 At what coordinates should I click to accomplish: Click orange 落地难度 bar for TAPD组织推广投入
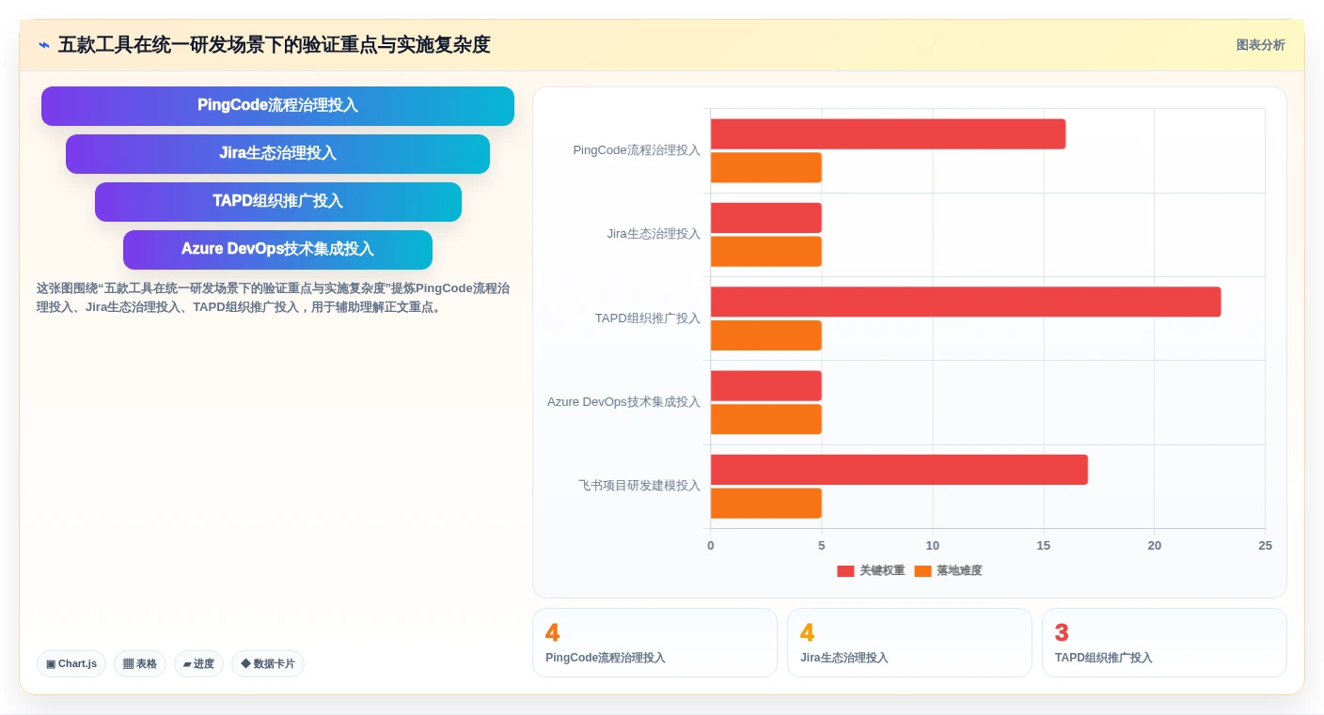click(x=766, y=335)
